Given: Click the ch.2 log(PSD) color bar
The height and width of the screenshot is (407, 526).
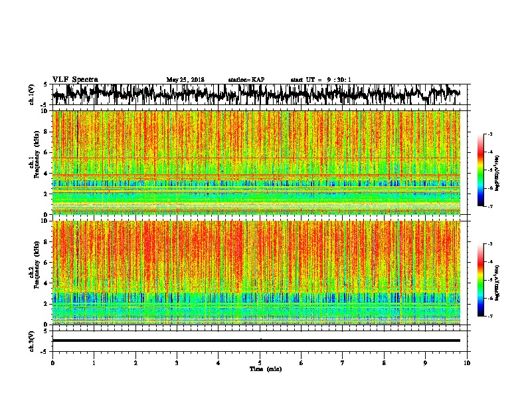Looking at the screenshot, I should (481, 280).
